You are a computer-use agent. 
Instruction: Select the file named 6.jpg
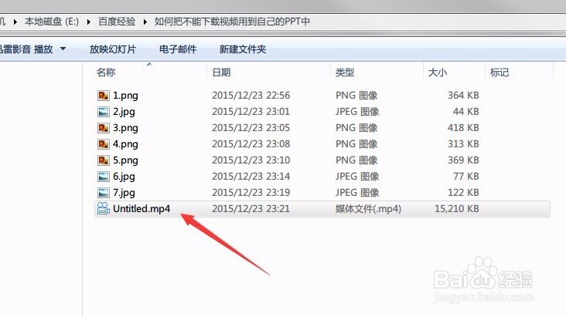(x=124, y=177)
